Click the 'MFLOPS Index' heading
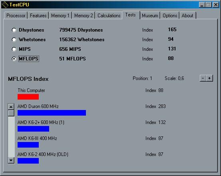 pyautogui.click(x=28, y=79)
